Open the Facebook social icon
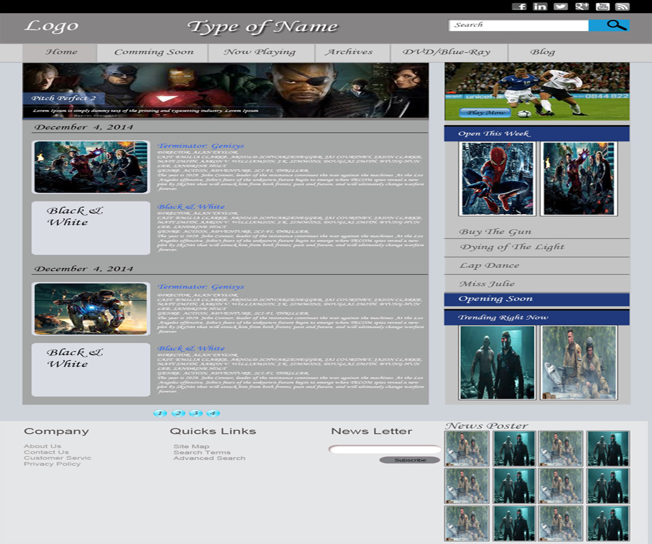The width and height of the screenshot is (652, 544). point(519,6)
